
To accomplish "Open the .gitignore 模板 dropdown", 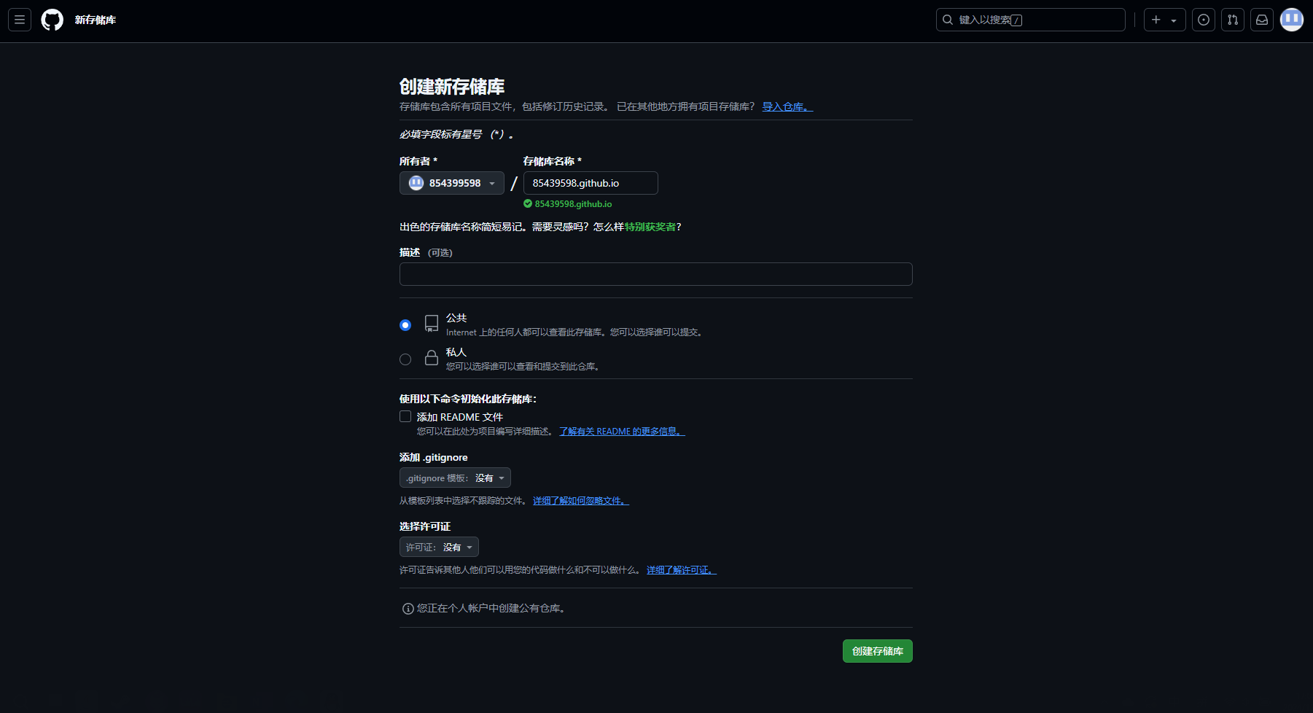I will pyautogui.click(x=455, y=478).
